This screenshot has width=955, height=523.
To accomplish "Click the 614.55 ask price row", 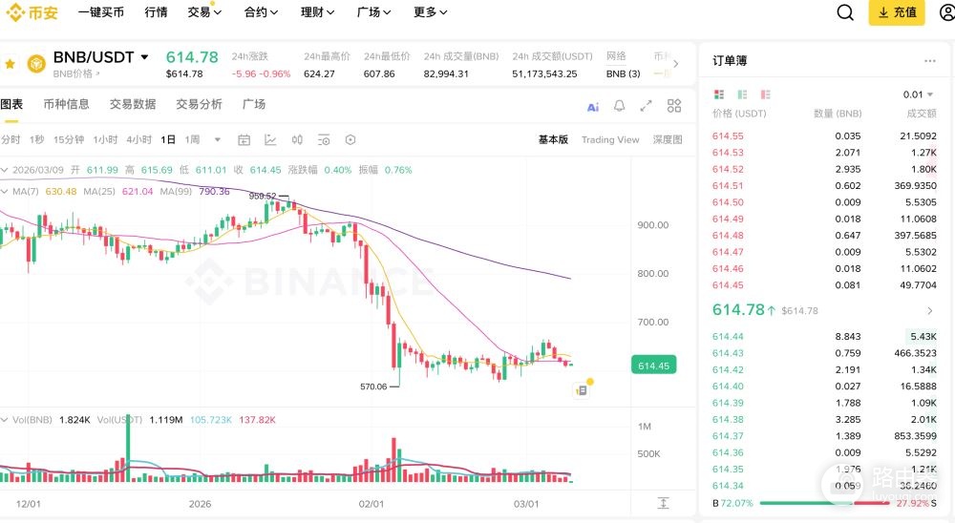I will click(824, 136).
